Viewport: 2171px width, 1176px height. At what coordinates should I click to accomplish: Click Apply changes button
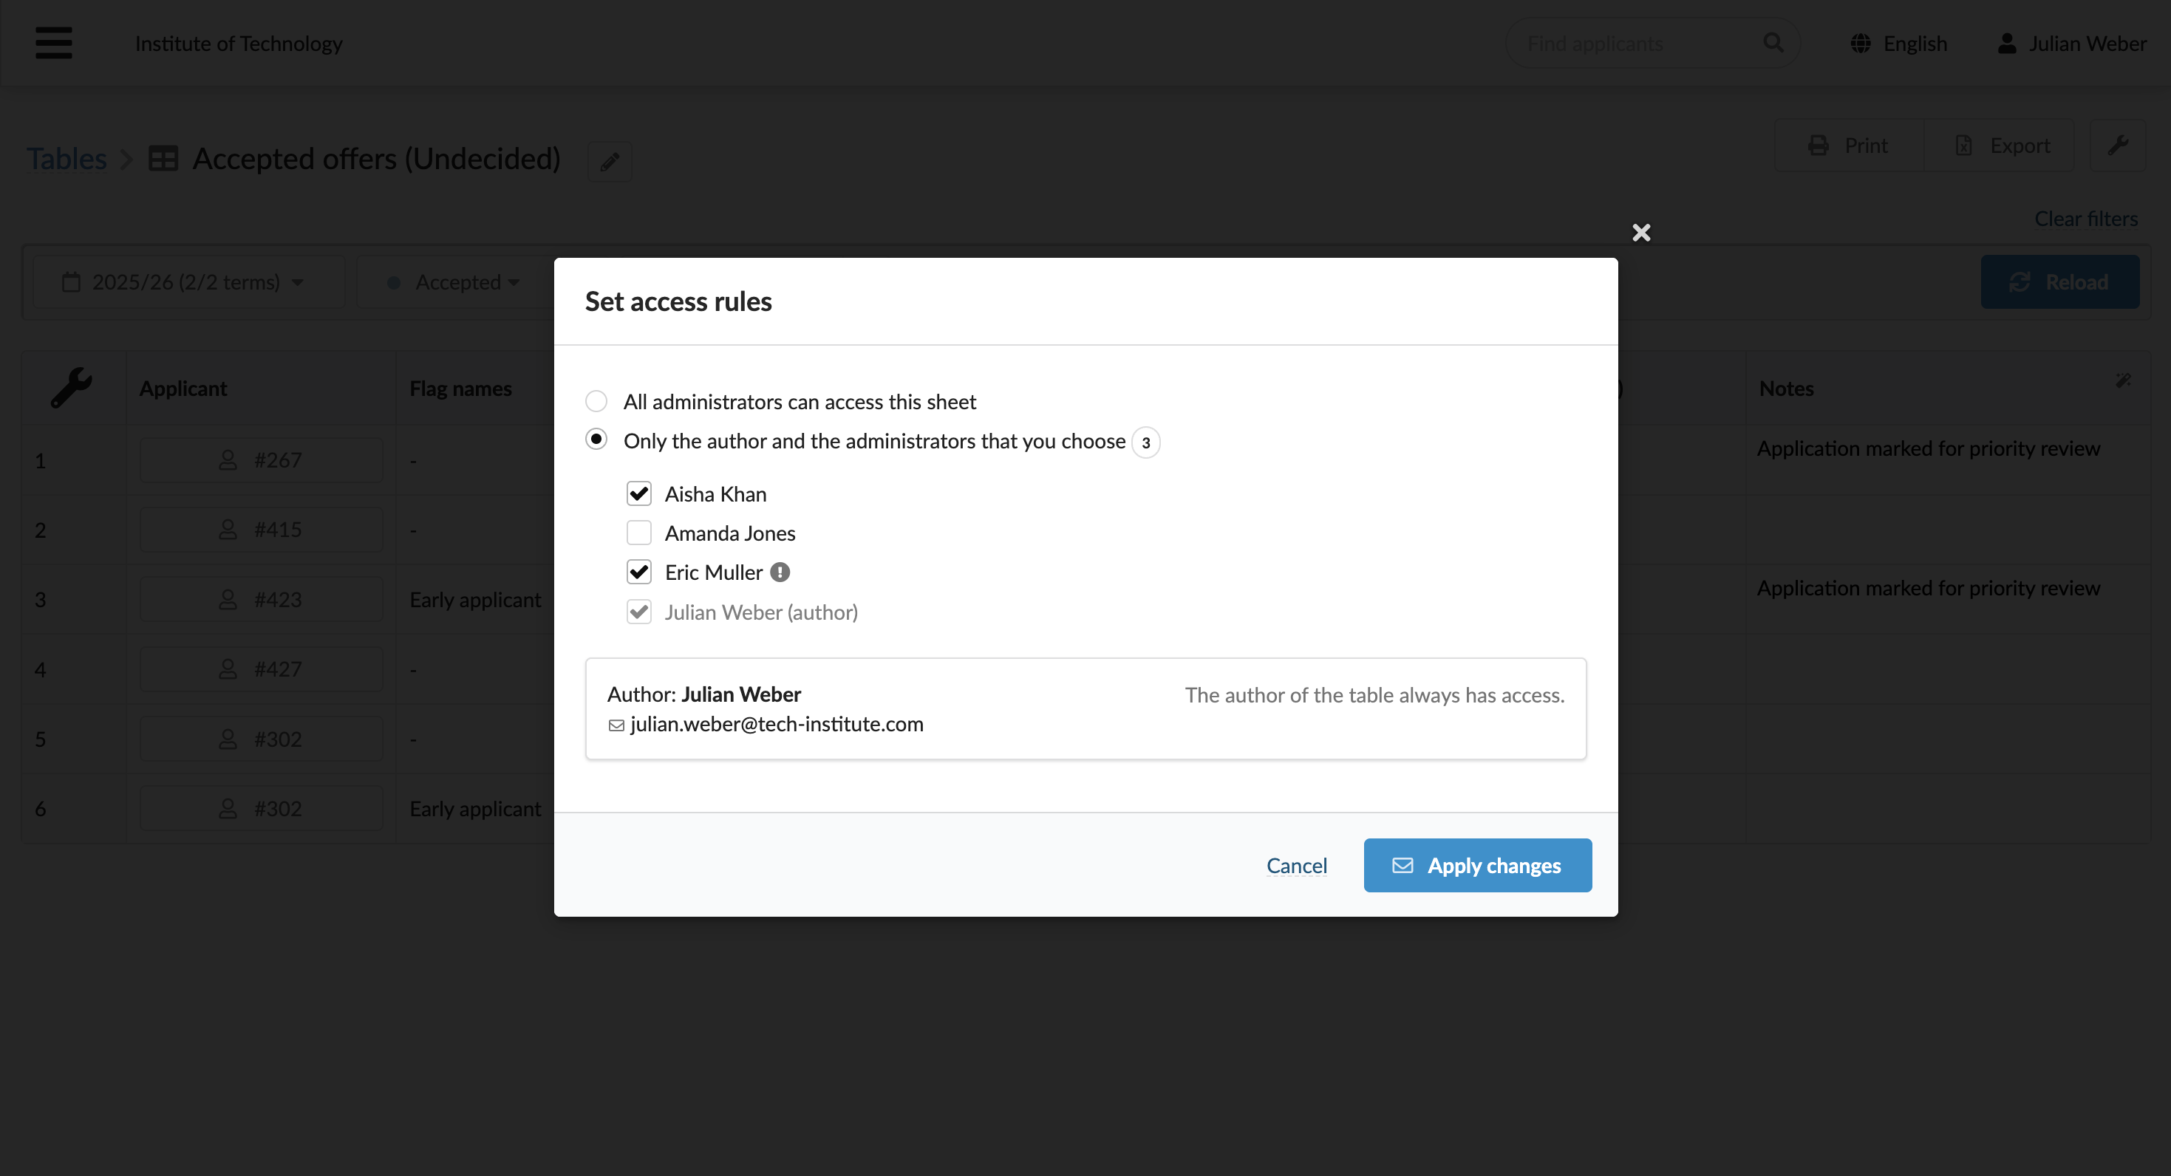point(1477,865)
